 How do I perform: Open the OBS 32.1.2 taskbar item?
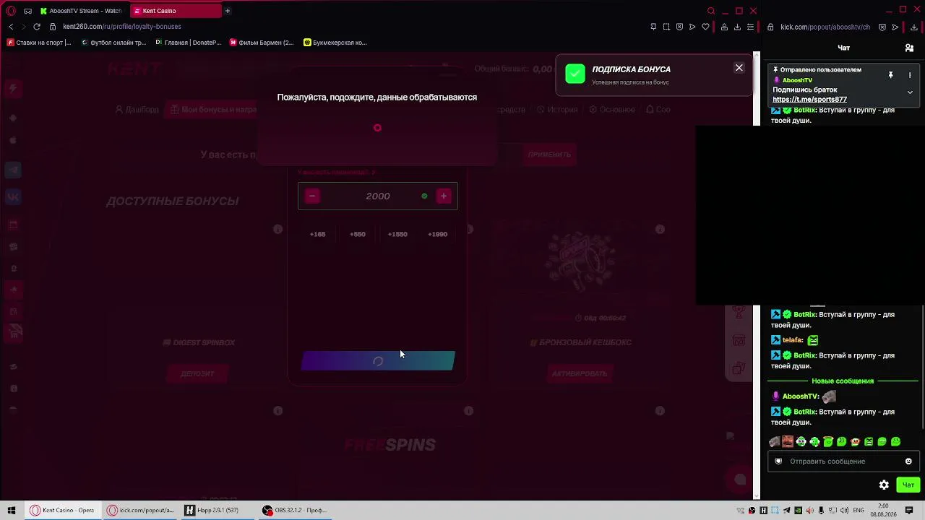[295, 510]
